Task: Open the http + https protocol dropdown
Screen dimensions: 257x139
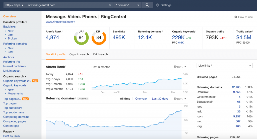Action: click(x=14, y=5)
